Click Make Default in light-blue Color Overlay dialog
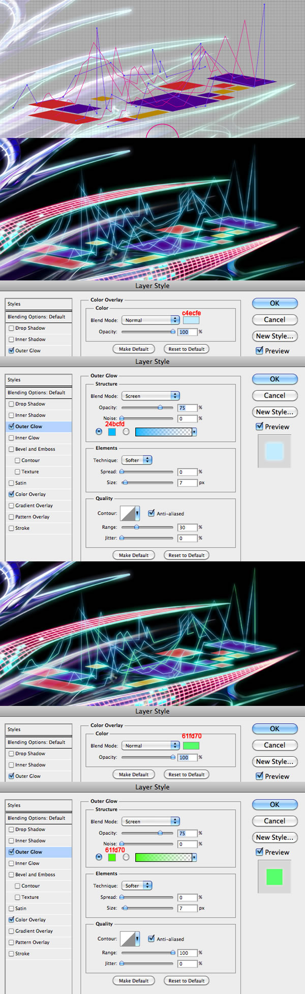305x994 pixels. click(134, 349)
